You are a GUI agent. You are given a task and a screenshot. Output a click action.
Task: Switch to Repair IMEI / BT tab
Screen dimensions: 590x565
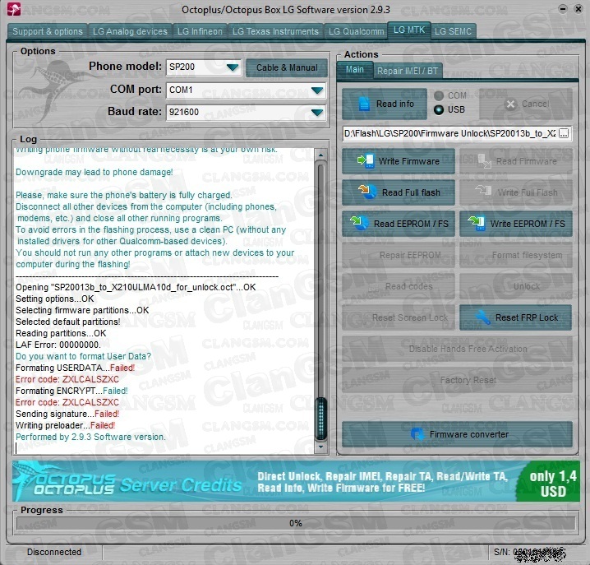pyautogui.click(x=408, y=71)
